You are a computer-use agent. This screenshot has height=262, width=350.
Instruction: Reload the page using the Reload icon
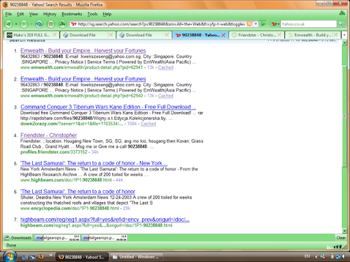tap(39, 24)
